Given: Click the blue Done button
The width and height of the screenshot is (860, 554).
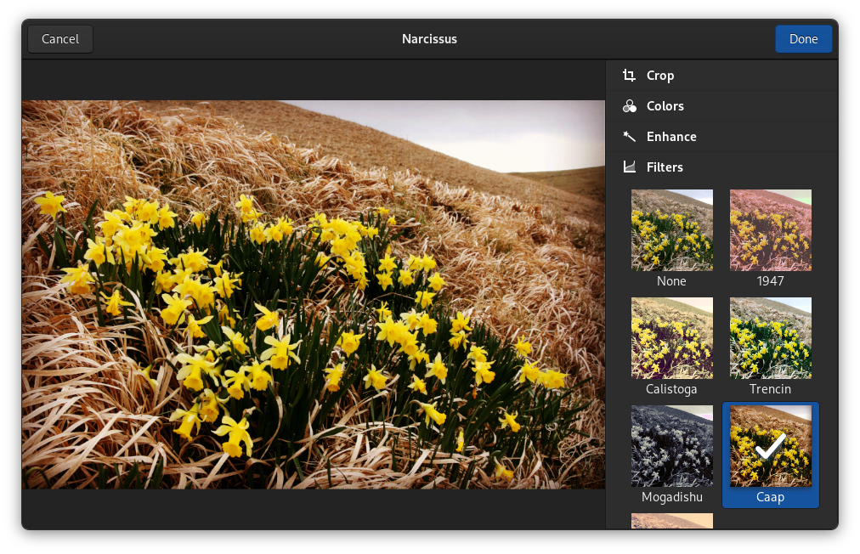Looking at the screenshot, I should point(803,39).
